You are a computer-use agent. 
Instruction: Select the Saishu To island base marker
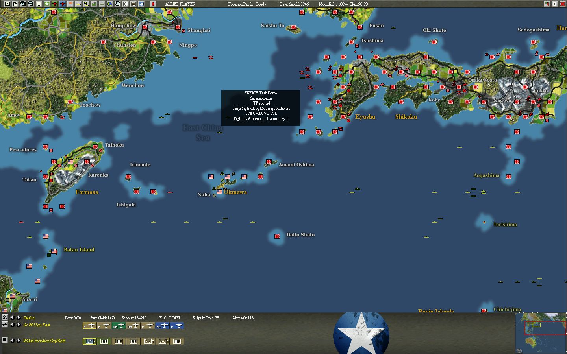pos(294,27)
